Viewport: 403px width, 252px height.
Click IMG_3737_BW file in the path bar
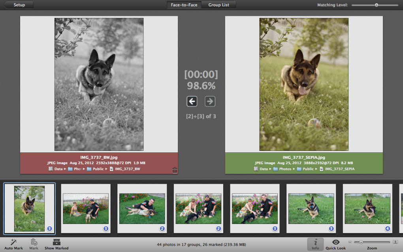(x=125, y=169)
